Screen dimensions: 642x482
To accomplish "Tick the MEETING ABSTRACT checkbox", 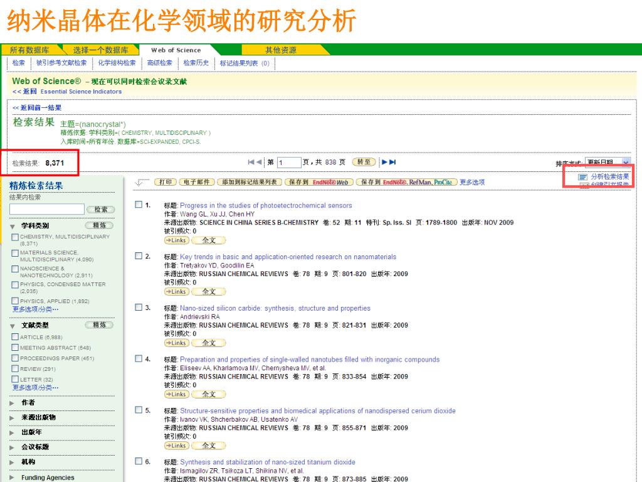I will (x=15, y=348).
